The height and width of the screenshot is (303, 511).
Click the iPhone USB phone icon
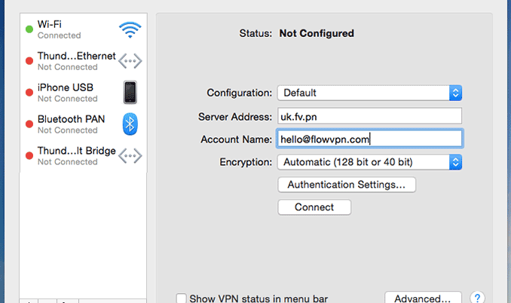130,93
